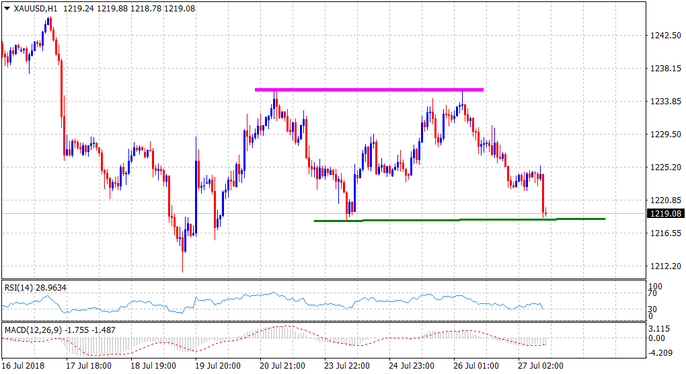
Task: Click the 1216.55 price axis label
Action: tap(665, 233)
